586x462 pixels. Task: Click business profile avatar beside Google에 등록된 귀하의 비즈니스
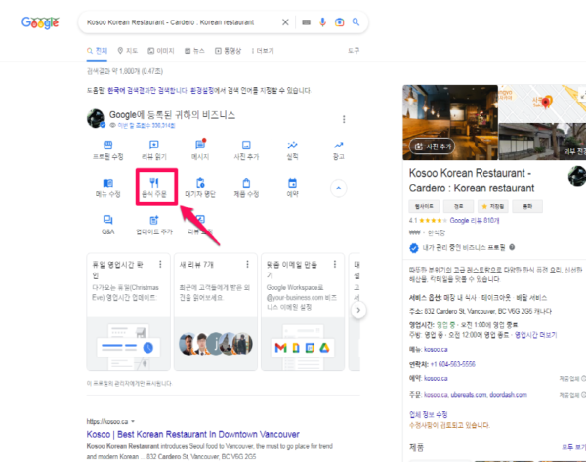[96, 119]
